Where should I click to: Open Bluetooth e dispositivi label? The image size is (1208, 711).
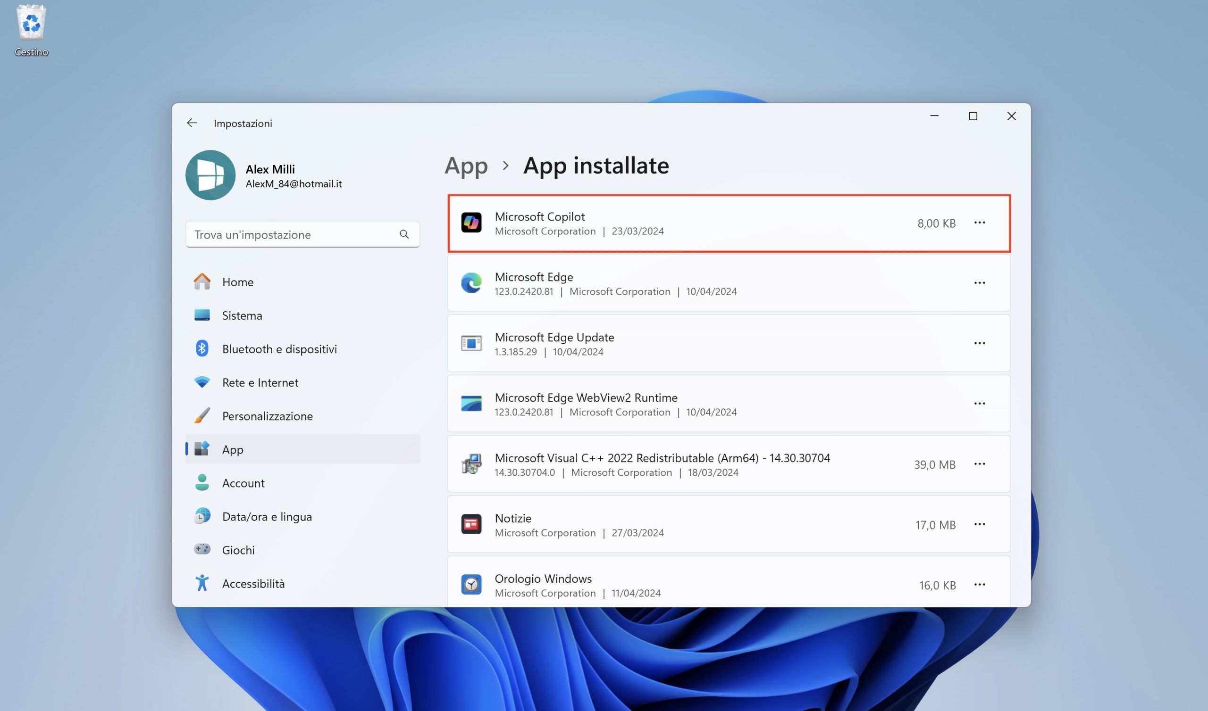pyautogui.click(x=279, y=349)
